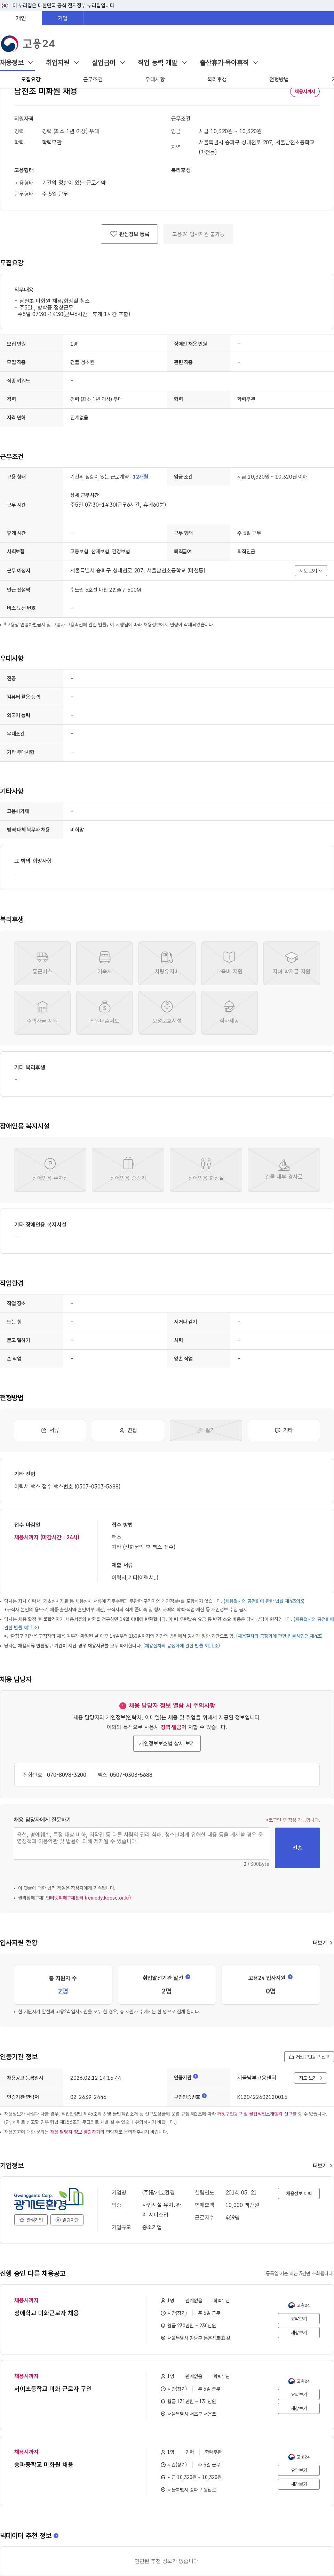Screen dimensions: 334x2576
Task: Click the 고용24 입사지원 불가능 button
Action: click(198, 234)
